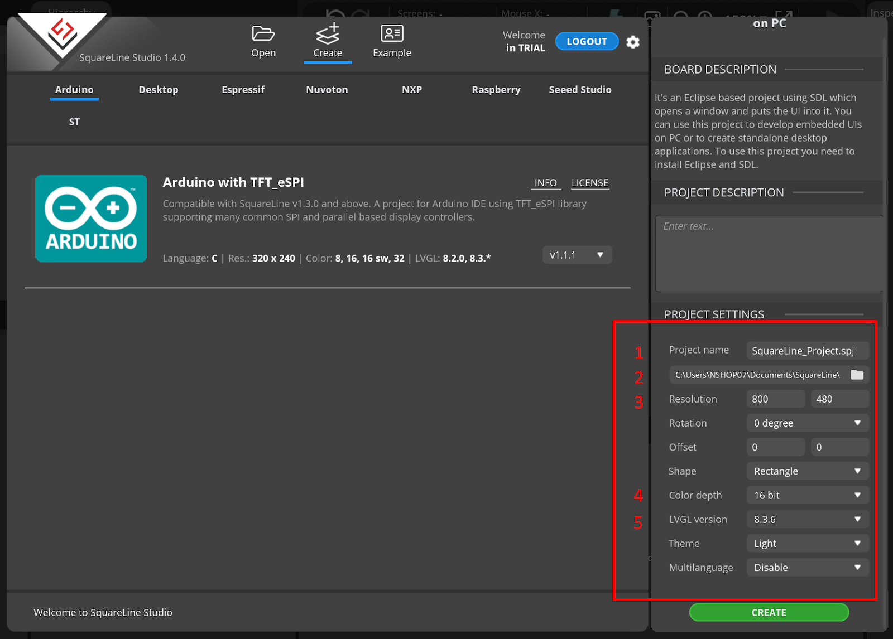893x639 pixels.
Task: Open the LICENSE link for Arduino board
Action: click(x=590, y=183)
